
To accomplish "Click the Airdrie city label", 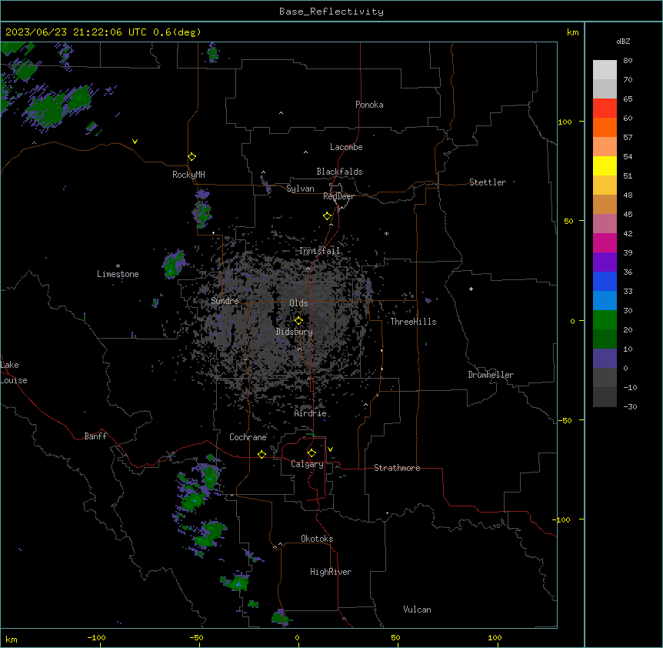I will pyautogui.click(x=310, y=413).
